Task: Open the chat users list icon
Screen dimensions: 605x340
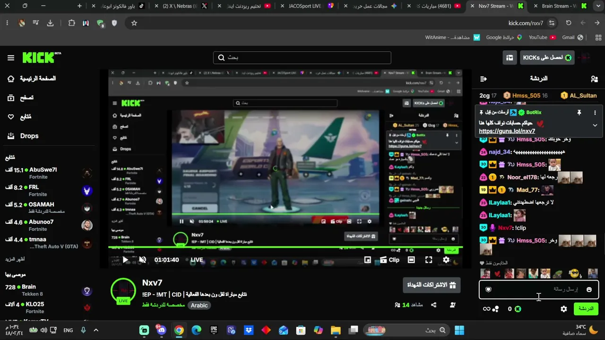Action: click(594, 79)
